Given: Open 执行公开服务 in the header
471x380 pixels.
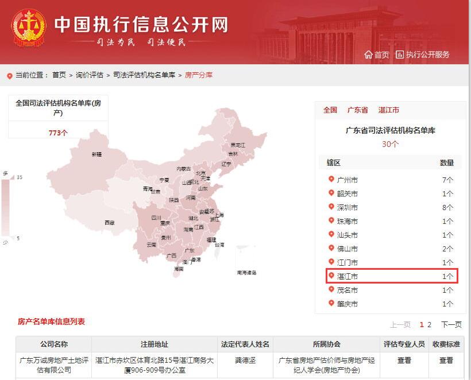Looking at the screenshot, I should [427, 55].
